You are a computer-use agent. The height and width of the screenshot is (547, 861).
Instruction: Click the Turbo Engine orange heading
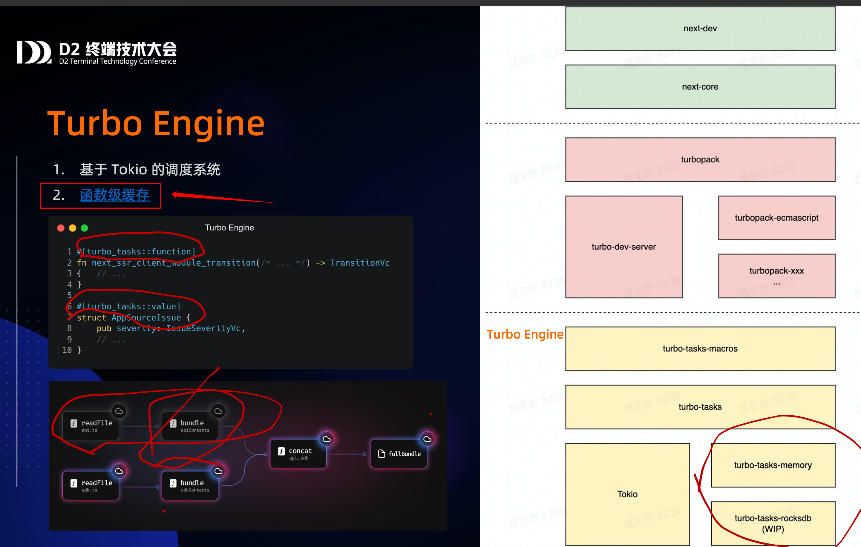(156, 123)
